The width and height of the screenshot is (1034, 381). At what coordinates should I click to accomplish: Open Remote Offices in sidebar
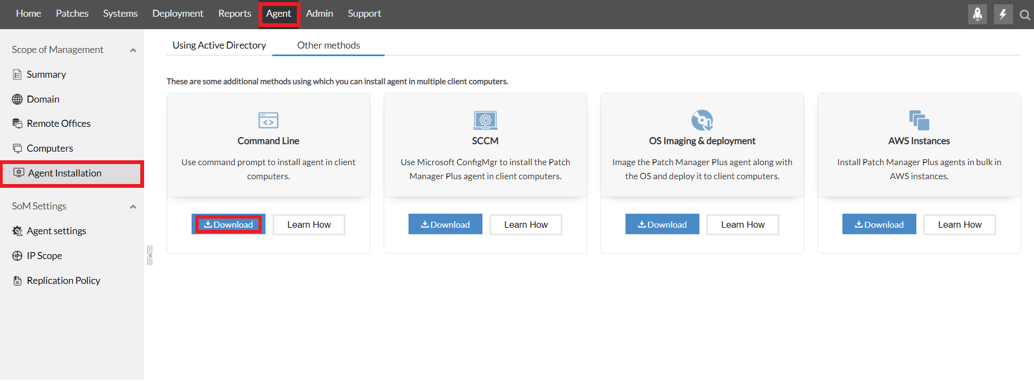[58, 124]
